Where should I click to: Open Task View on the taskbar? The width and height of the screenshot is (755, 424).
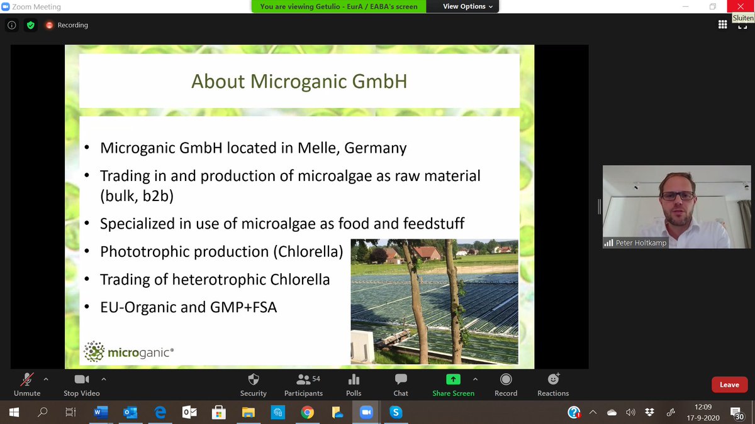tap(70, 413)
